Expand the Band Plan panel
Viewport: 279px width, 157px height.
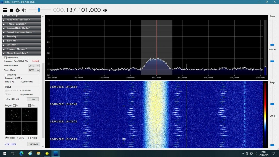(21, 45)
